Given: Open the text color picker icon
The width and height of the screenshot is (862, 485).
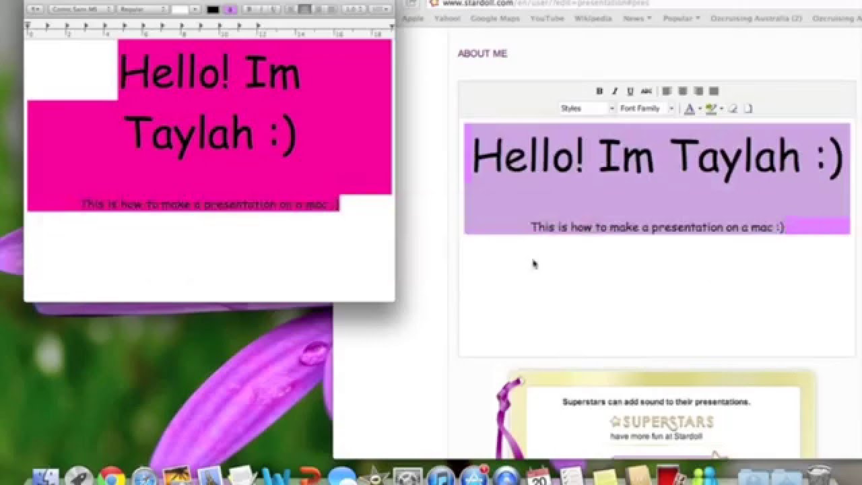Looking at the screenshot, I should point(690,108).
